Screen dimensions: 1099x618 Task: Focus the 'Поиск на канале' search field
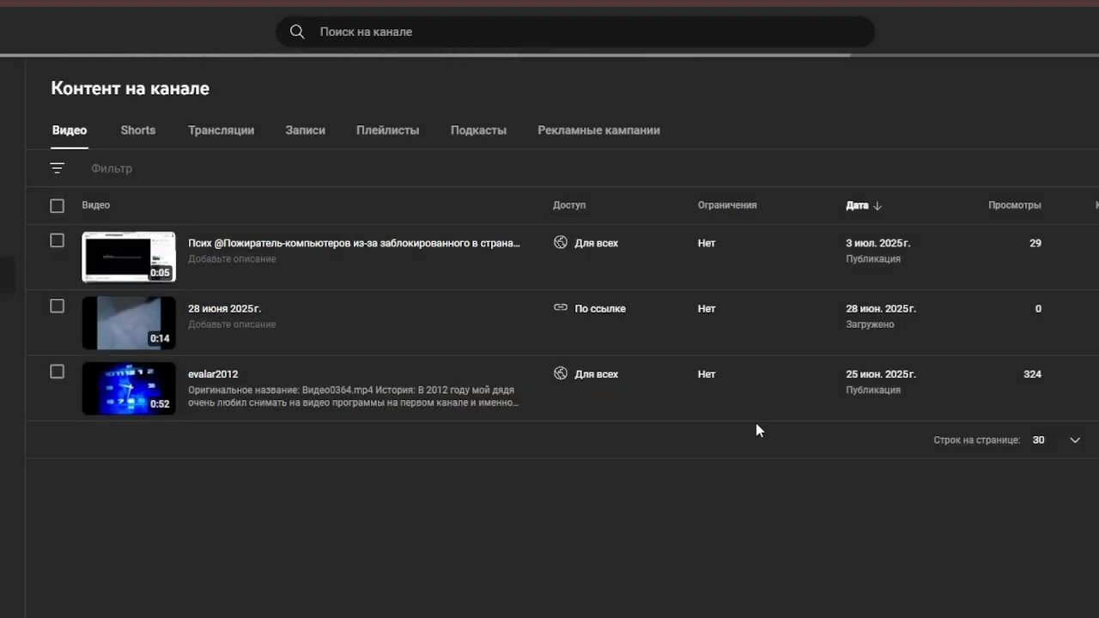pyautogui.click(x=575, y=32)
